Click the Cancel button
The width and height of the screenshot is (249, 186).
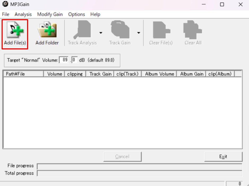coord(122,157)
